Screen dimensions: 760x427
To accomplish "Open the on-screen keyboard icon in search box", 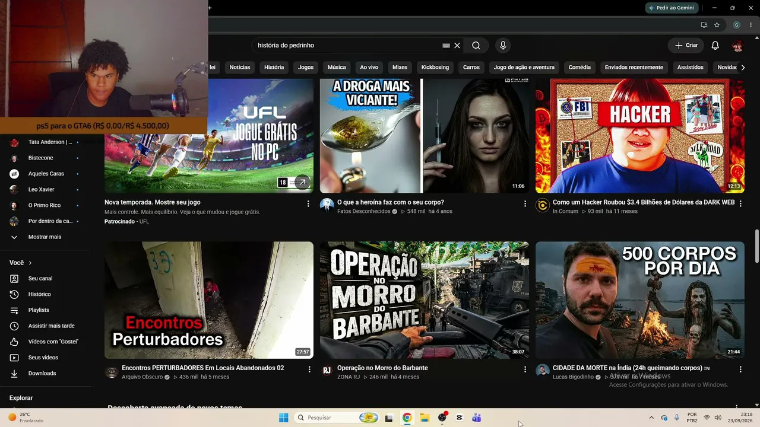I will [446, 46].
